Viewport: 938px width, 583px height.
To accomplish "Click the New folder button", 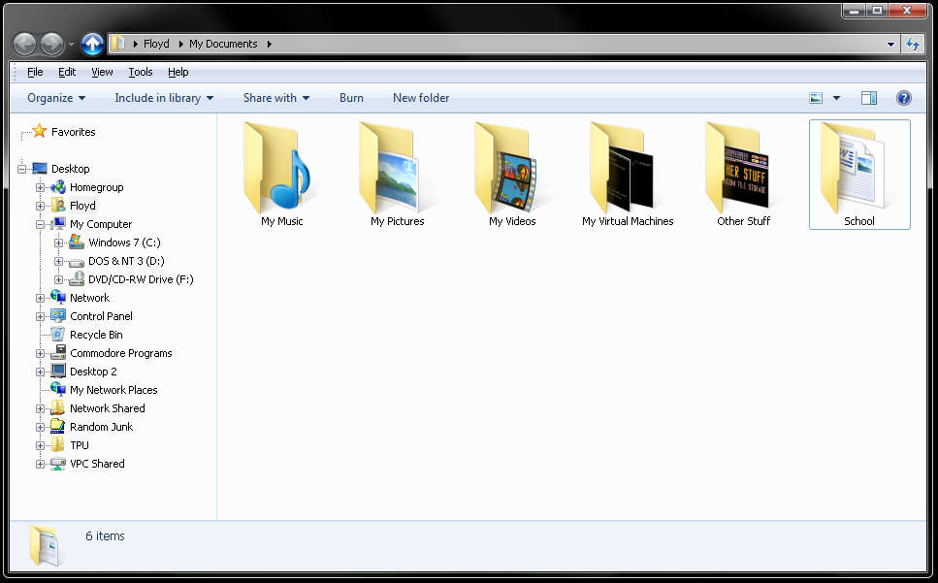I will [421, 98].
